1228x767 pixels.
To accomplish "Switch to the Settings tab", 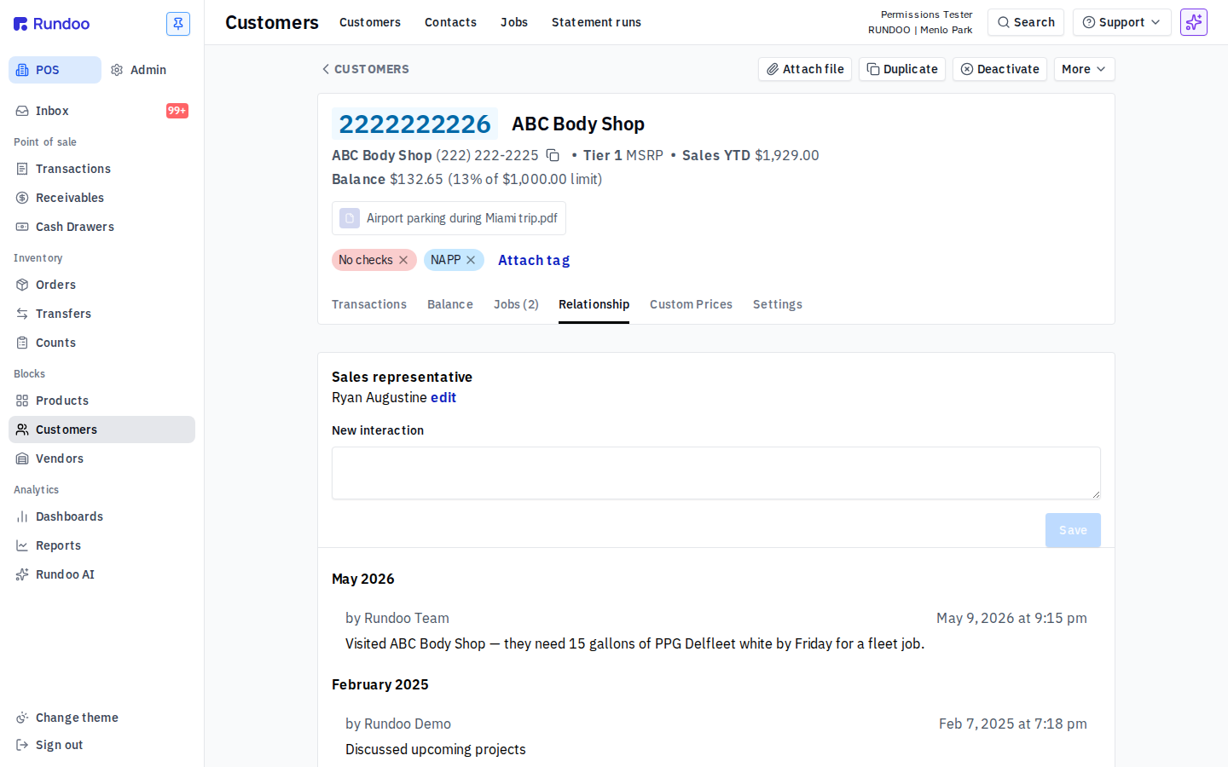I will [x=778, y=304].
